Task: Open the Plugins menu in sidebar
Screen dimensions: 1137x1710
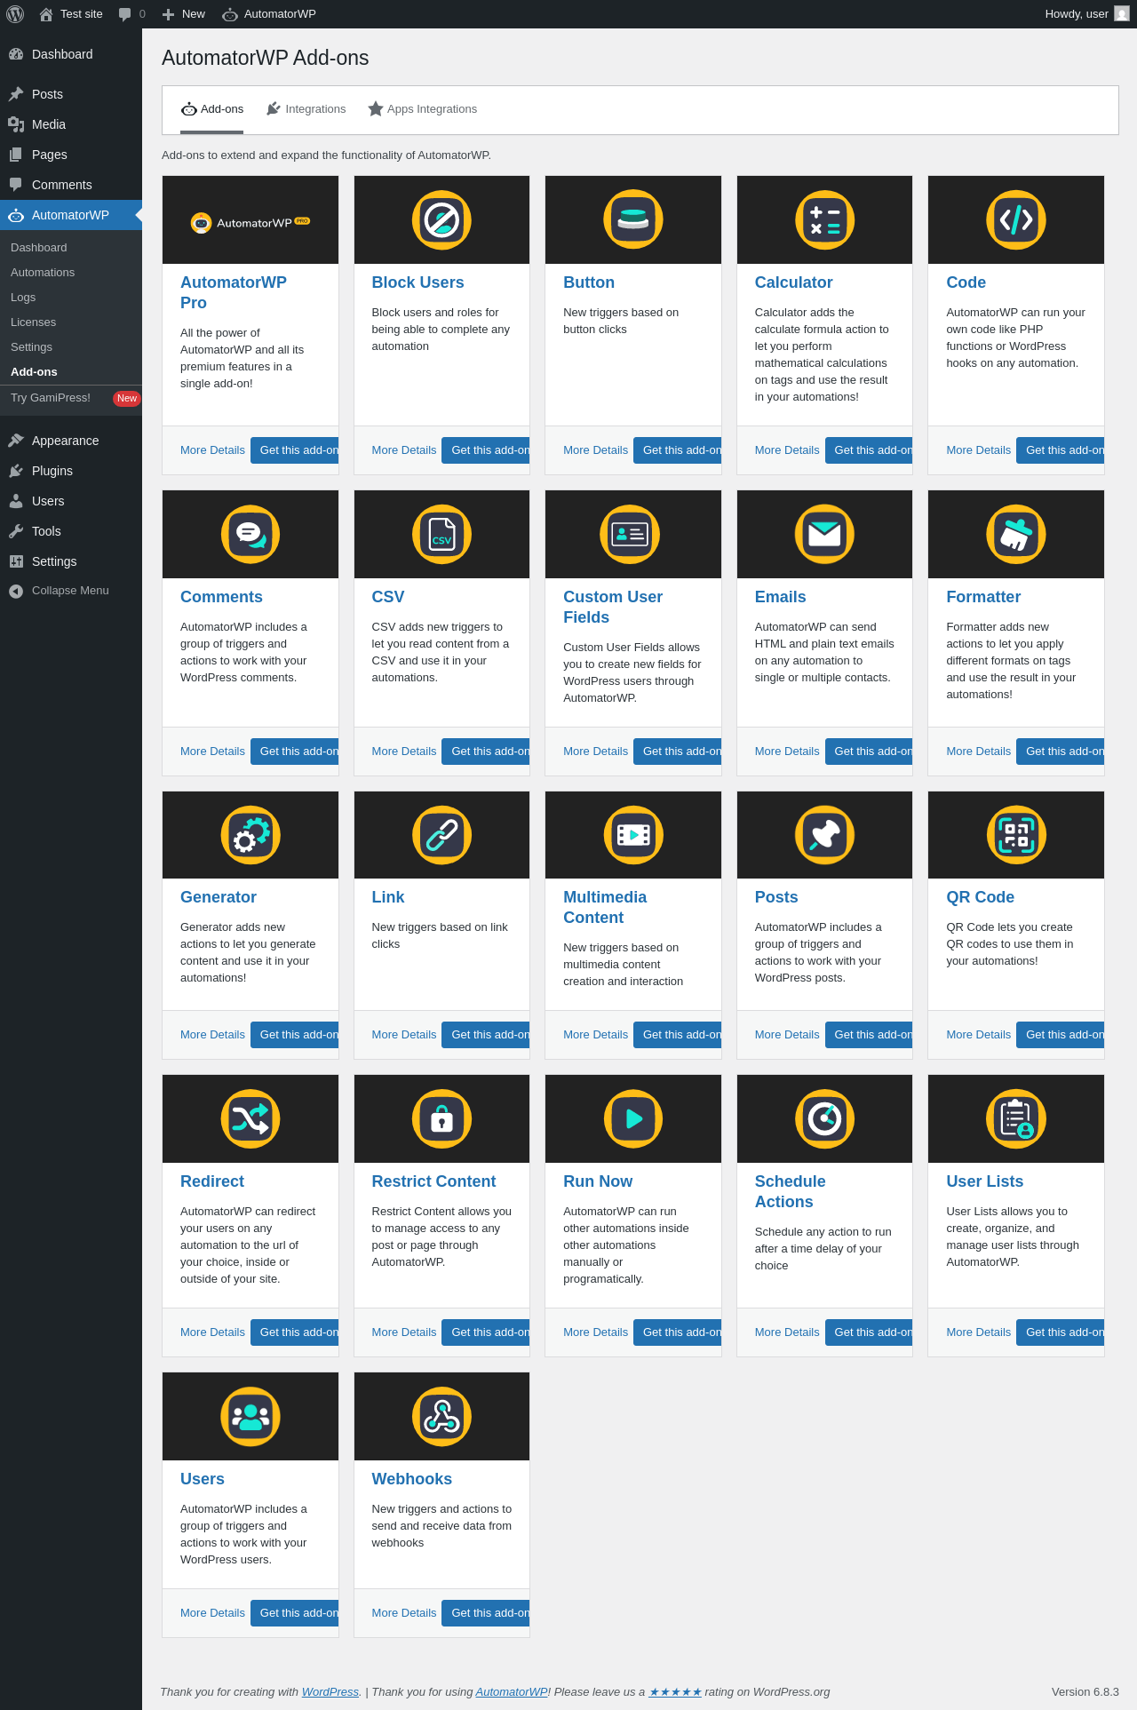Action: click(x=71, y=471)
